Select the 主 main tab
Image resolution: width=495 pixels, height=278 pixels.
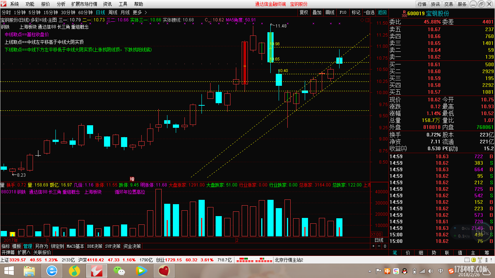coord(473,253)
